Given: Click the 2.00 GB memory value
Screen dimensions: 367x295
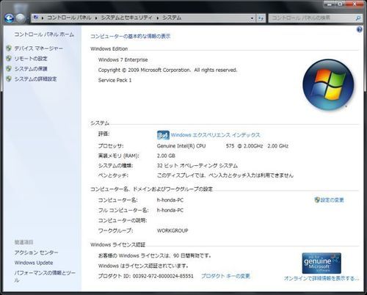Looking at the screenshot, I should point(166,156).
